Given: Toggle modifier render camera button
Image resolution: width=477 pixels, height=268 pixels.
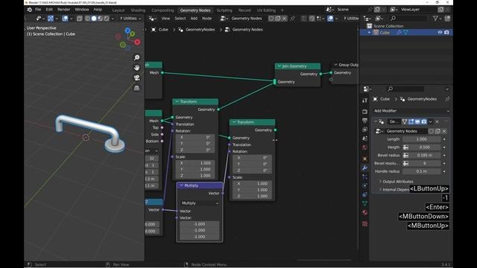Looking at the screenshot, I should [424, 122].
